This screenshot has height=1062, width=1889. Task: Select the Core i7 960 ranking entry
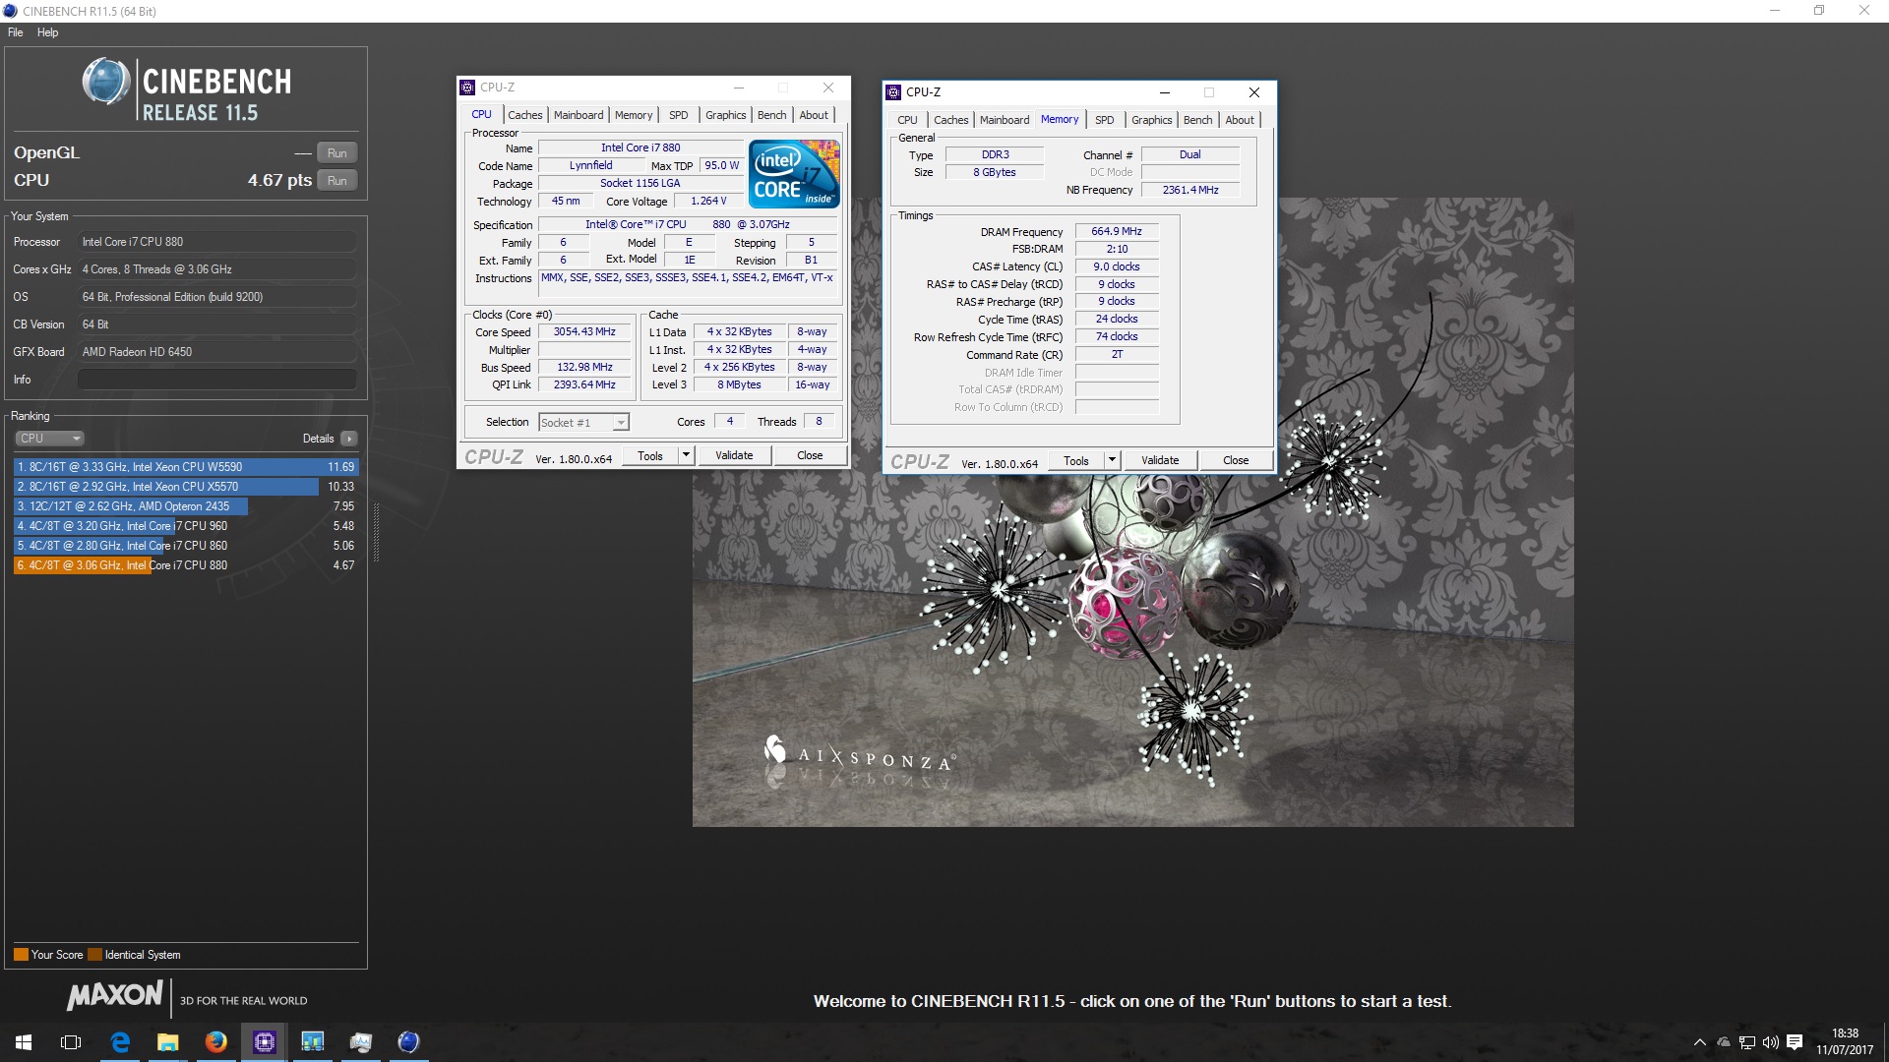[x=186, y=526]
